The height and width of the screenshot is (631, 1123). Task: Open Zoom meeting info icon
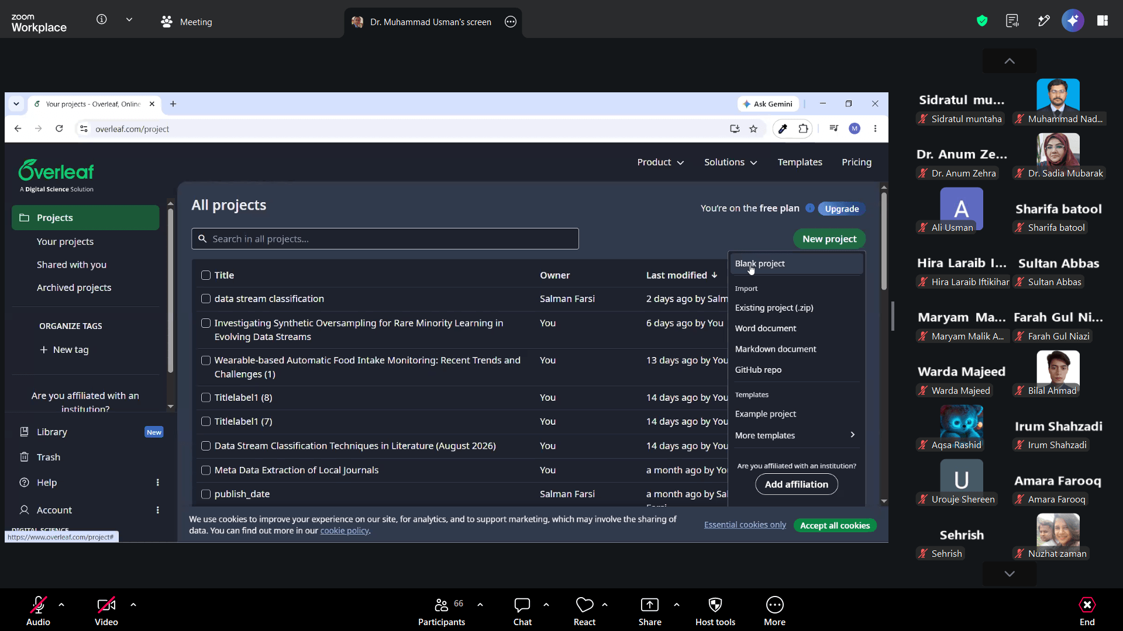pyautogui.click(x=102, y=20)
